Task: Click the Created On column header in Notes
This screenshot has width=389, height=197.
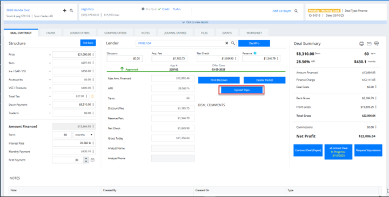Action: click(202, 190)
